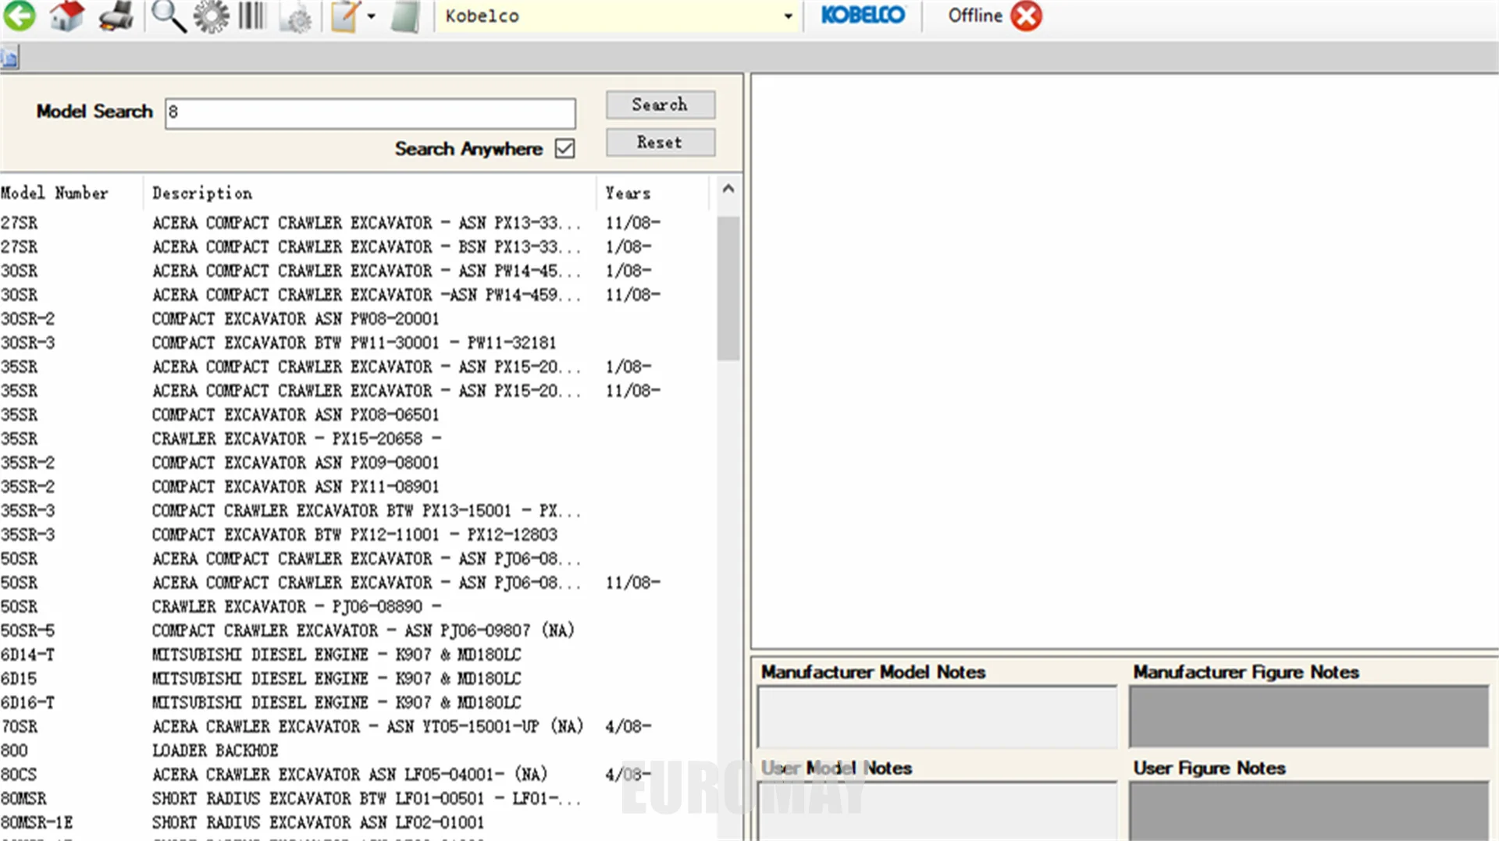Select the 70SR Acera Crawler Excavator row

(358, 726)
